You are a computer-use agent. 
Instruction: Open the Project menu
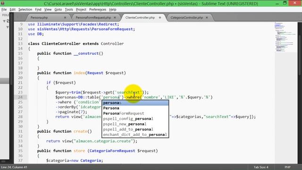[81, 9]
